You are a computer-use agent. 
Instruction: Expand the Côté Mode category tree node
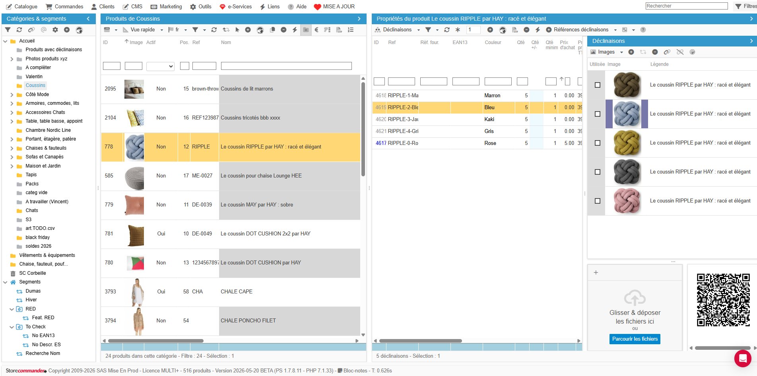pyautogui.click(x=12, y=94)
